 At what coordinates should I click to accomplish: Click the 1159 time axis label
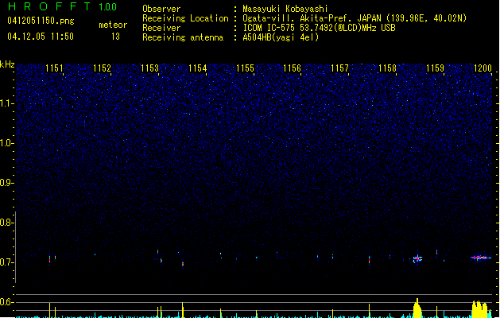(x=435, y=68)
